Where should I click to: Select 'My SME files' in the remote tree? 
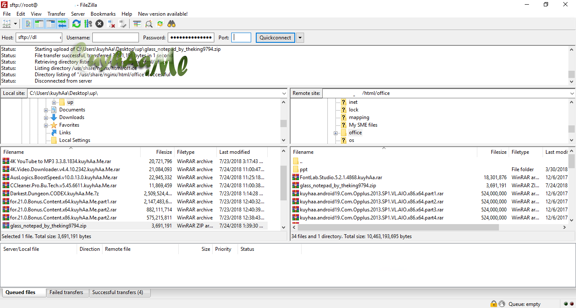[363, 125]
